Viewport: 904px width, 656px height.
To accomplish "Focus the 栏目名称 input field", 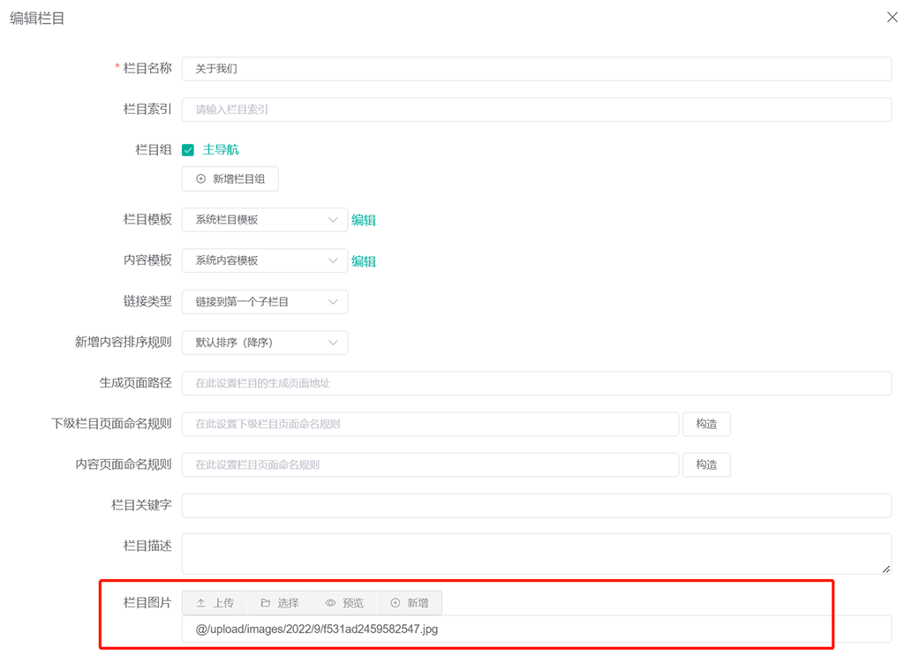I will [536, 69].
